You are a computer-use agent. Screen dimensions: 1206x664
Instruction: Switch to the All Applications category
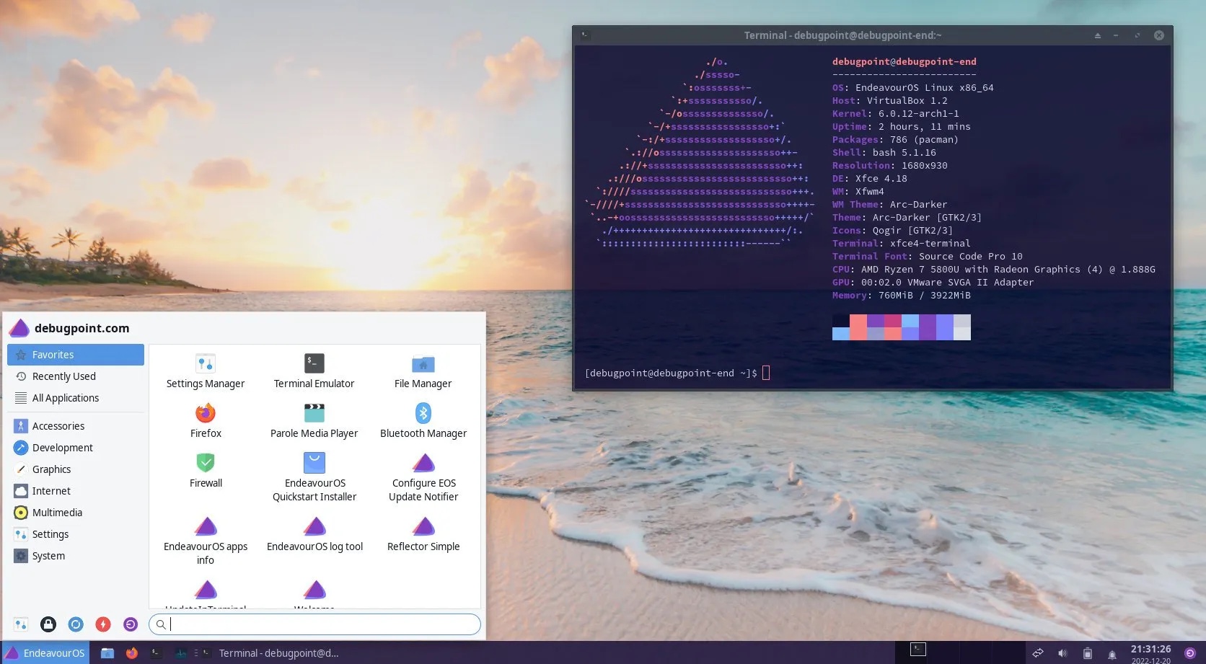point(65,397)
